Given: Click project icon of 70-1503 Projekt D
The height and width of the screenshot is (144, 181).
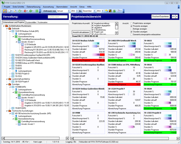Looking at the screenshot, I should click(13, 74).
